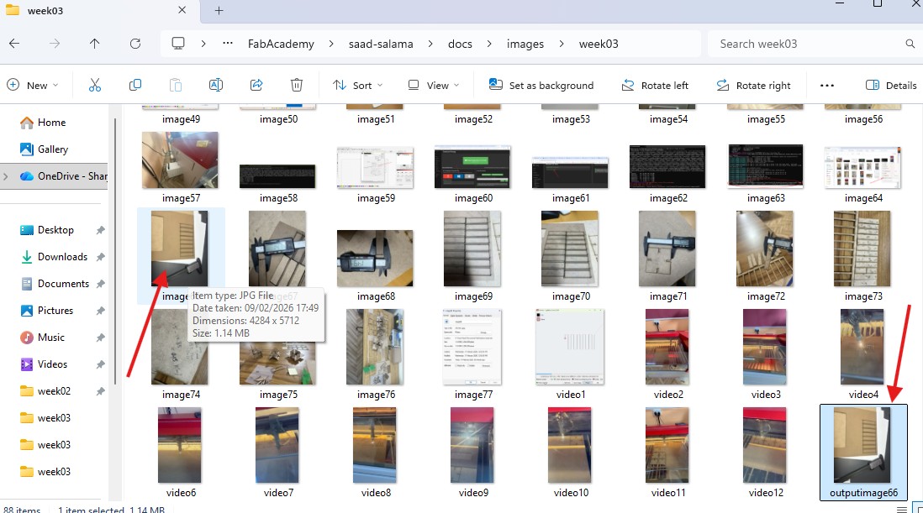
Task: Open Videos quick access folder
Action: pos(52,364)
